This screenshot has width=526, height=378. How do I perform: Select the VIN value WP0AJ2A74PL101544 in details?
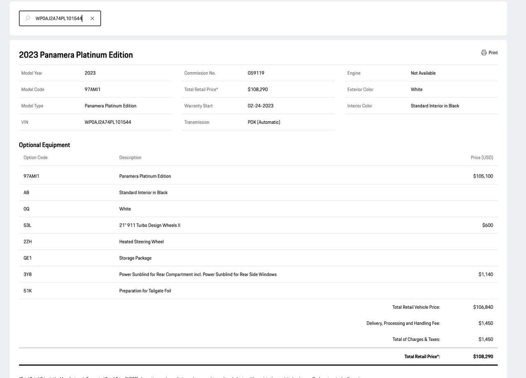108,122
